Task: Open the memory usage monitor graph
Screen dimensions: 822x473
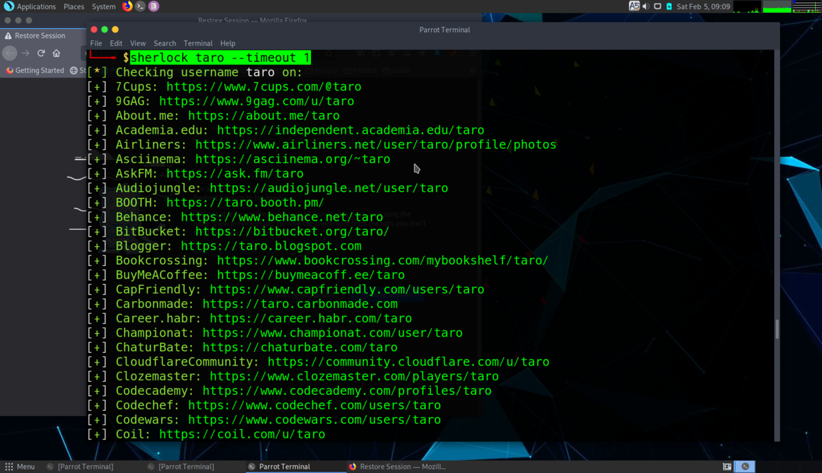Action: coord(777,6)
